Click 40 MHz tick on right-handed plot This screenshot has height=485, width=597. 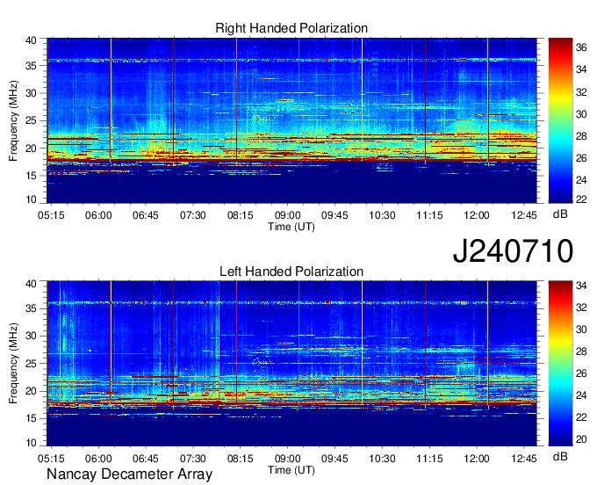point(32,40)
